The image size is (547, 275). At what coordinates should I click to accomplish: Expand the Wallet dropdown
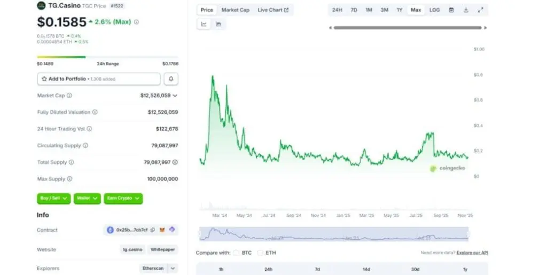pyautogui.click(x=87, y=198)
